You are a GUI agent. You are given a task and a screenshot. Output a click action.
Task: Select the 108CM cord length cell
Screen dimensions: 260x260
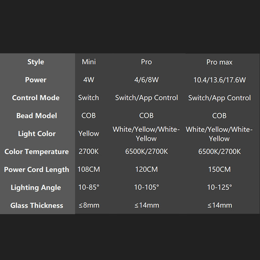click(89, 169)
